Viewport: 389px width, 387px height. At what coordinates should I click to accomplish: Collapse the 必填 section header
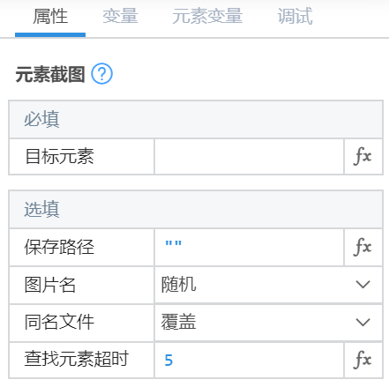click(196, 120)
